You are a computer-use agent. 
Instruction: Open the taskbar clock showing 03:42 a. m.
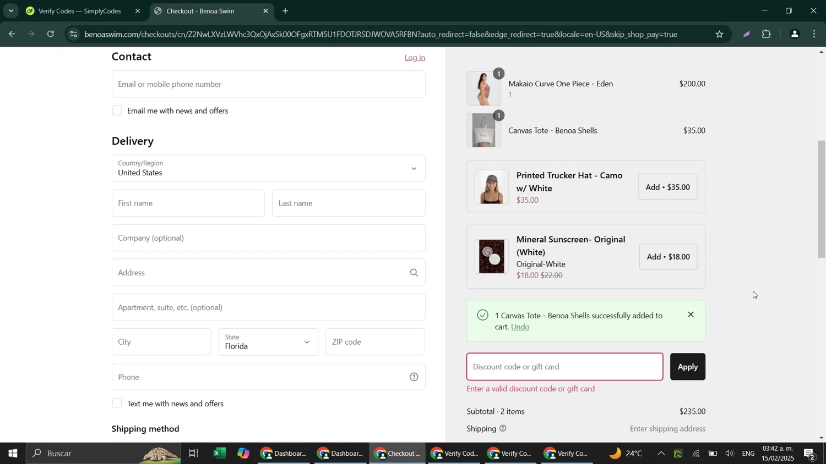pyautogui.click(x=778, y=454)
